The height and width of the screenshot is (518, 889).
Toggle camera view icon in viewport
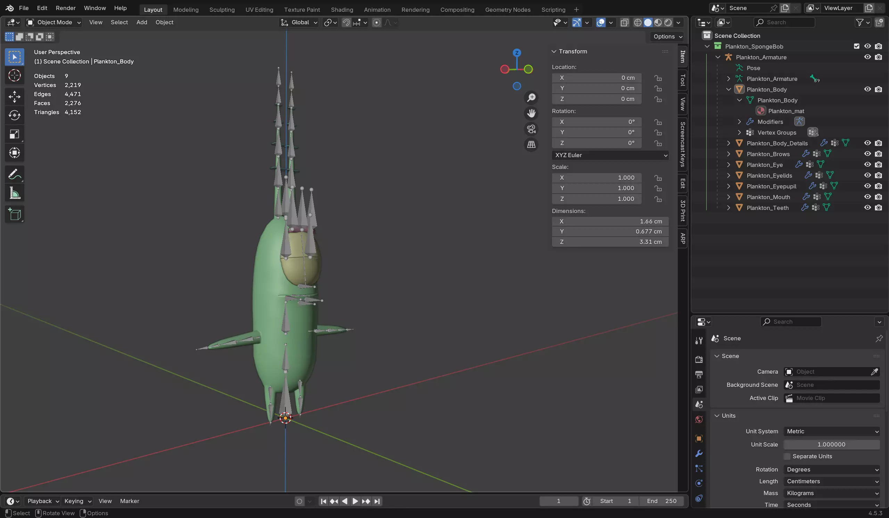pos(531,129)
